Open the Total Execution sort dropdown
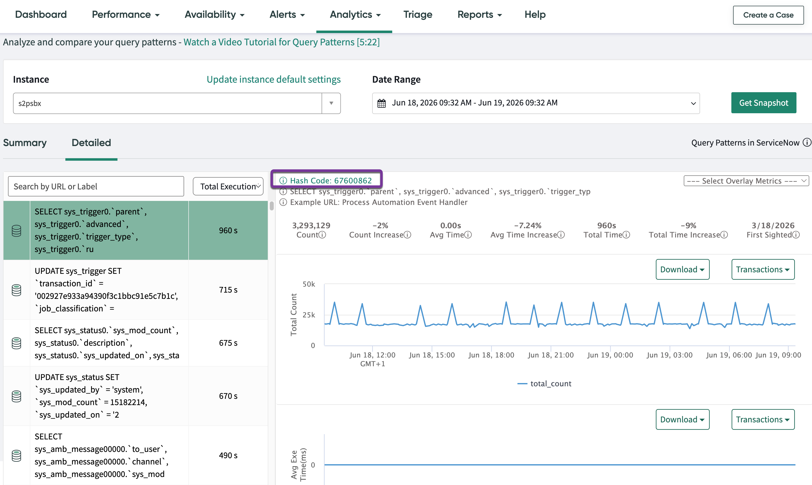Viewport: 812px width, 485px height. [228, 186]
